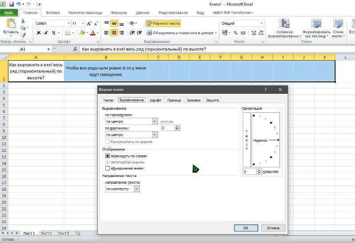Open 'по горизонтали' alignment dropdown

(154, 121)
